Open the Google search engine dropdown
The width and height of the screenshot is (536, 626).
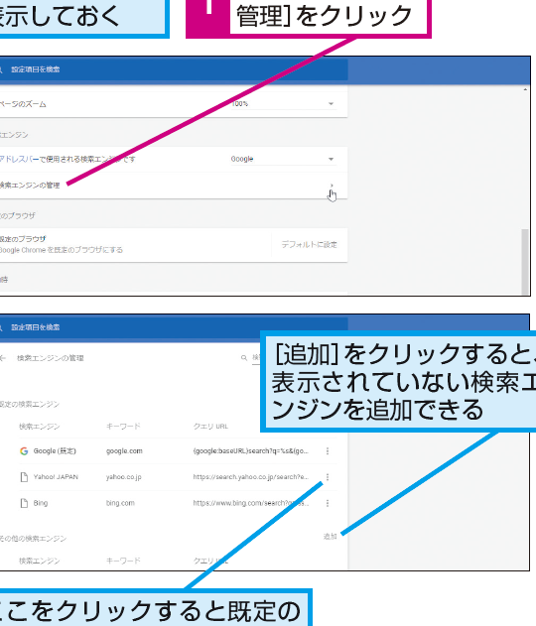point(283,159)
